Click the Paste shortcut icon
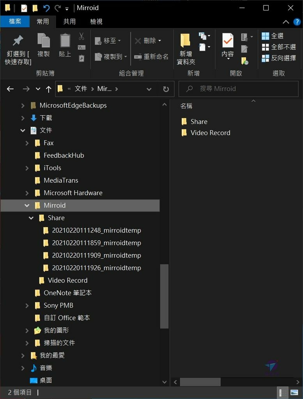The height and width of the screenshot is (399, 303). [82, 58]
